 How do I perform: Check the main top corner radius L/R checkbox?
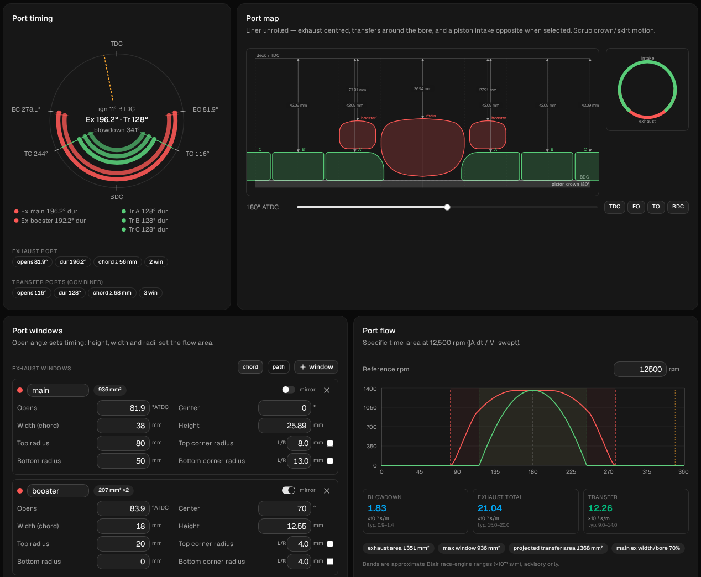330,443
